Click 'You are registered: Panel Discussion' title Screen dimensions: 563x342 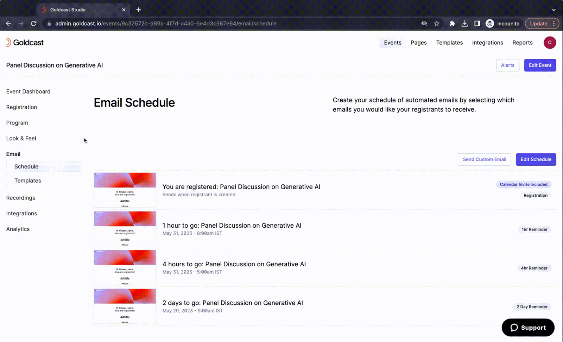tap(241, 187)
